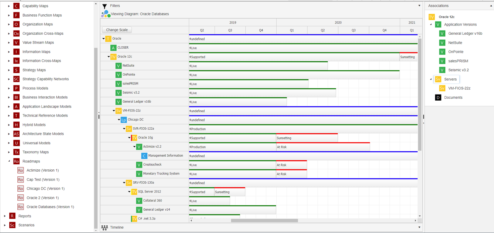
Task: Collapse the Oracle row in roadmap
Action: [x=103, y=39]
